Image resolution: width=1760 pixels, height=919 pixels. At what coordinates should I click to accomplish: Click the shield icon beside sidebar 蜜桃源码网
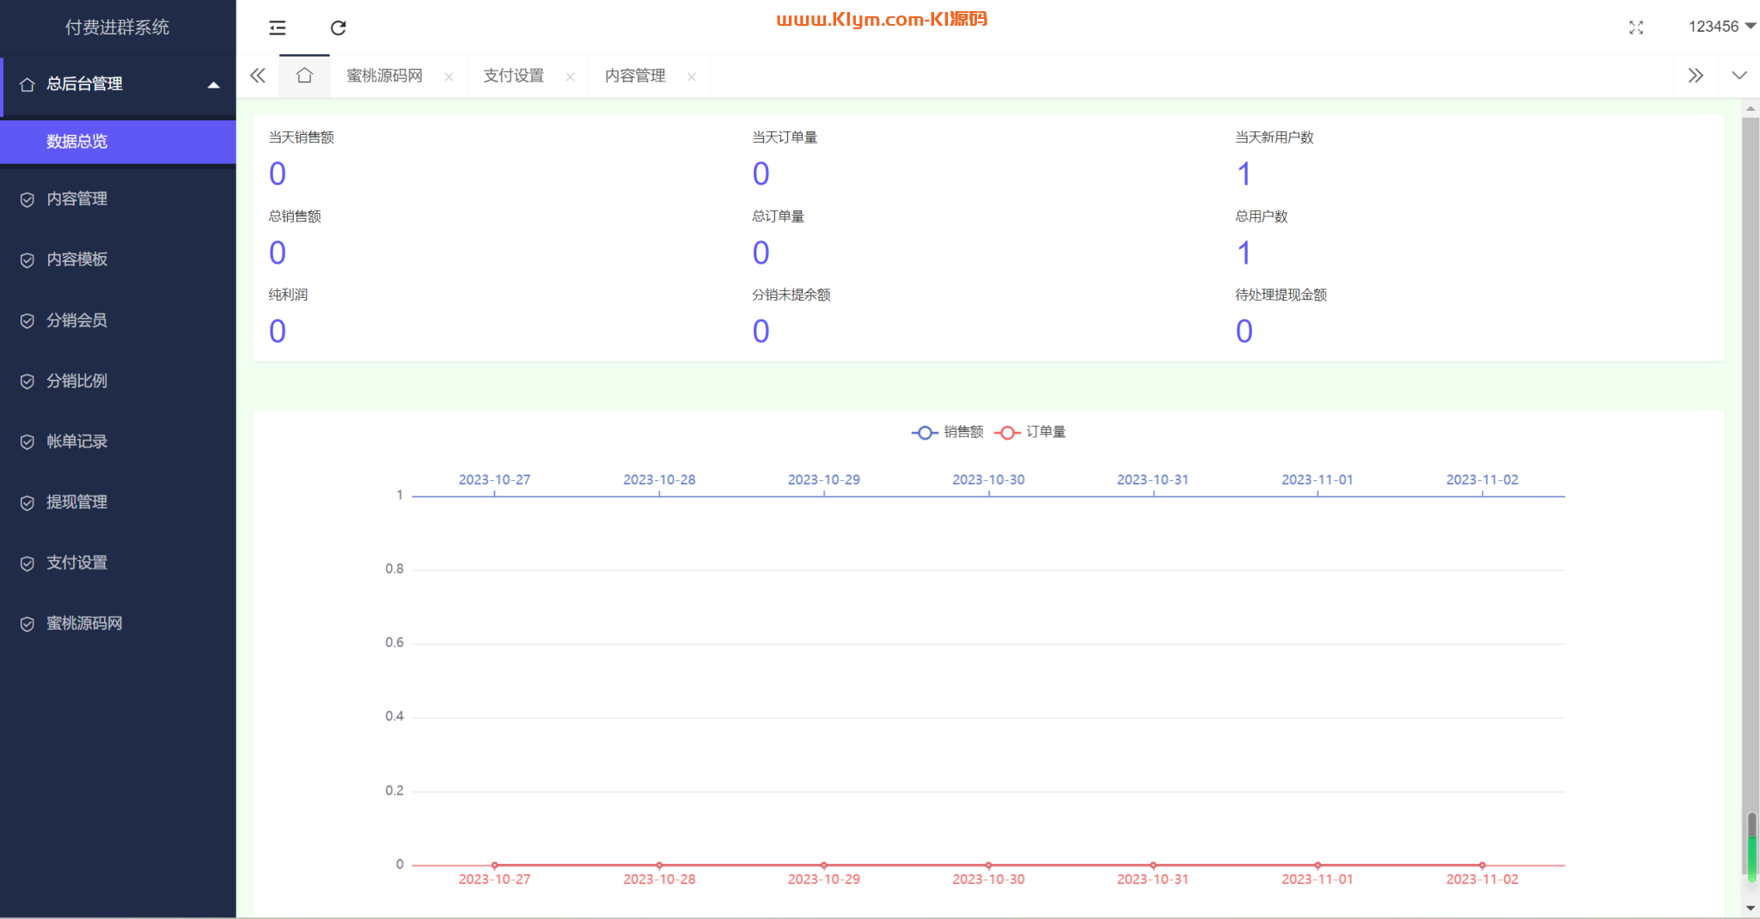(x=27, y=624)
